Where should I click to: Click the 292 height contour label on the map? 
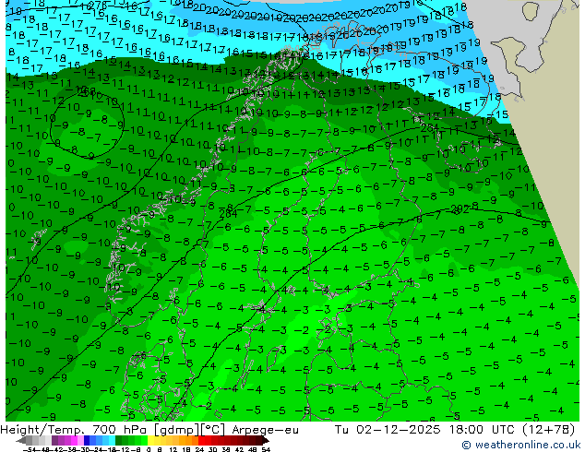click(460, 208)
